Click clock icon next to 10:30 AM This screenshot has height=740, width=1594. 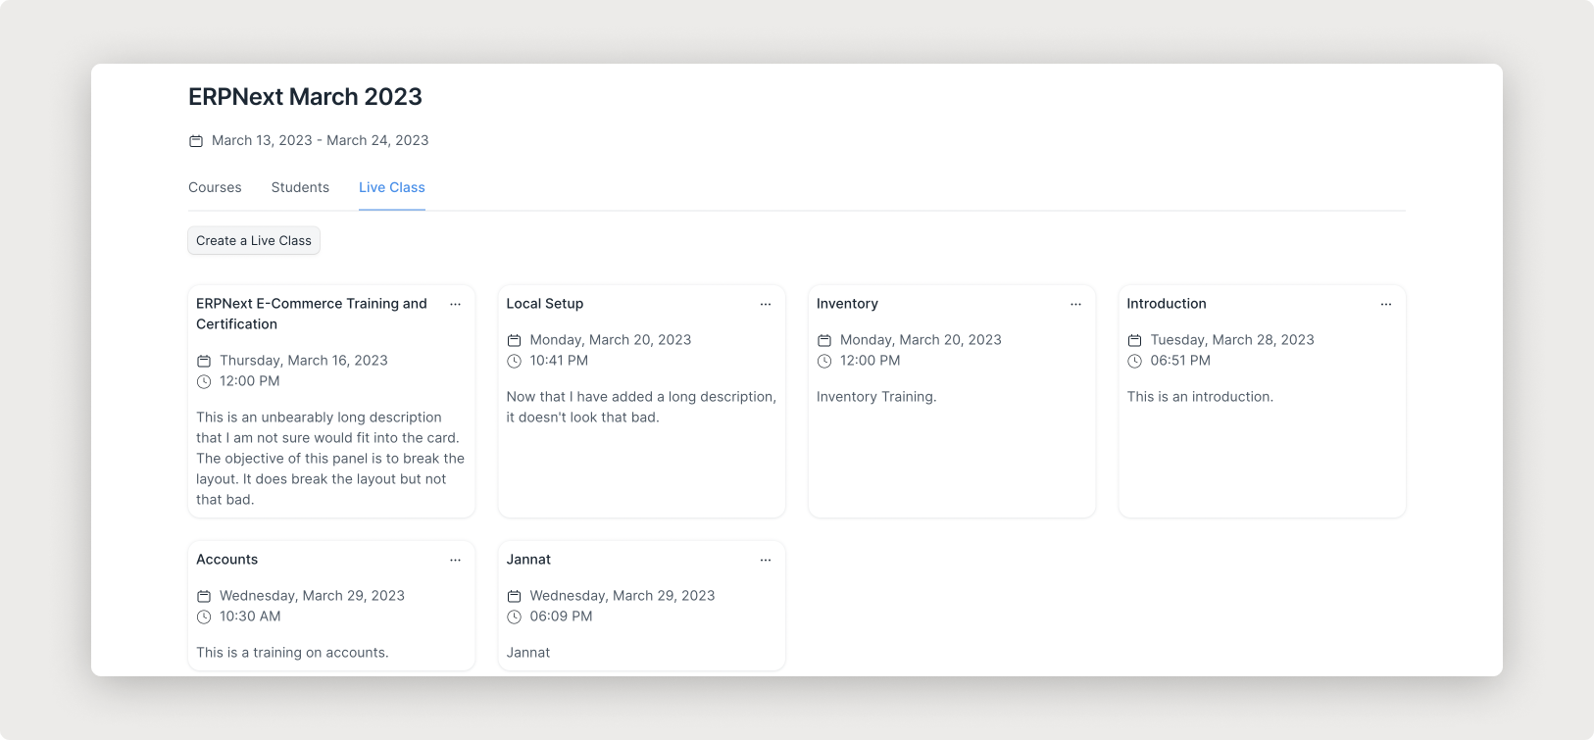204,617
